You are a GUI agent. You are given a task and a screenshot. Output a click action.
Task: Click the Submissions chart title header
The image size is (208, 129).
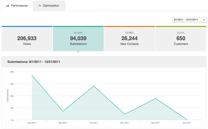tap(34, 62)
